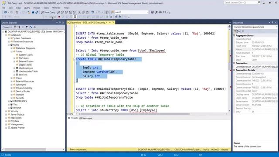Close the SQLQuery1.sql tab
This screenshot has height=157, width=279.
(113, 23)
